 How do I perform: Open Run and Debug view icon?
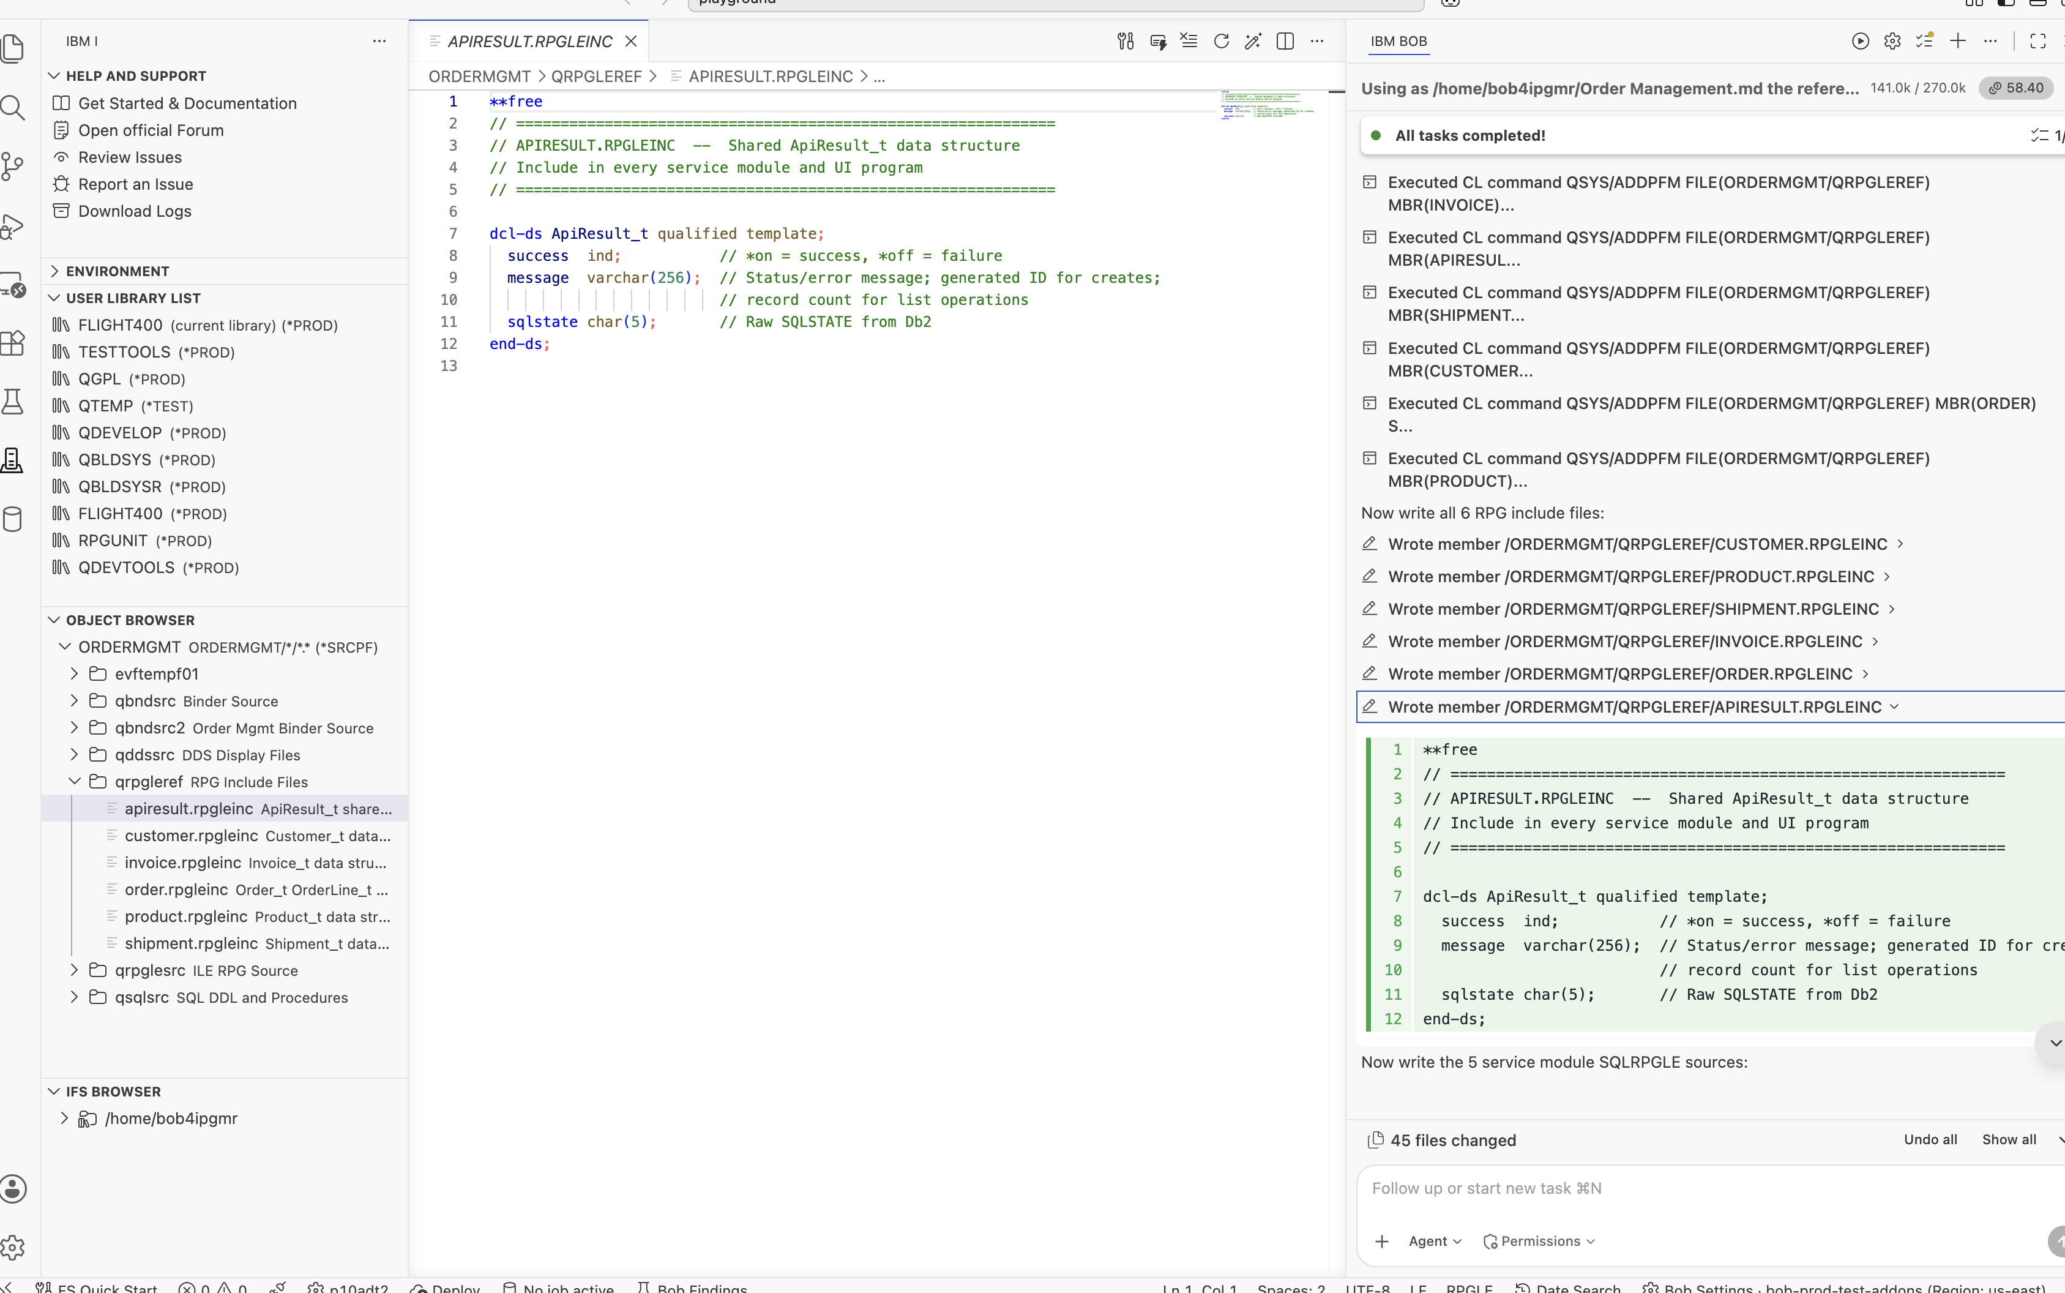point(12,226)
